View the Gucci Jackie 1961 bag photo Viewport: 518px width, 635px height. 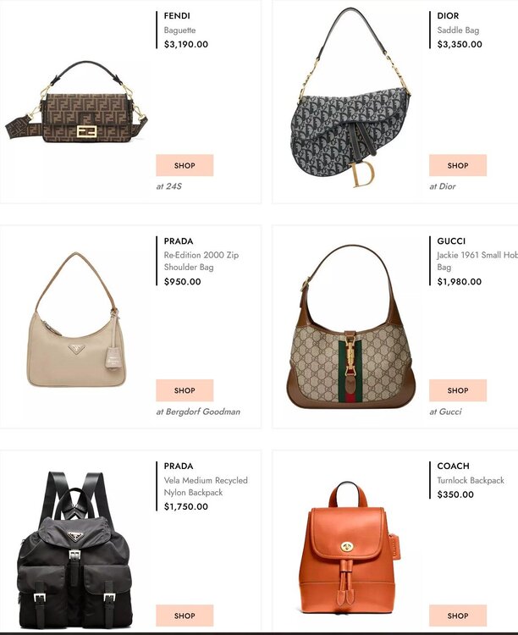click(351, 327)
